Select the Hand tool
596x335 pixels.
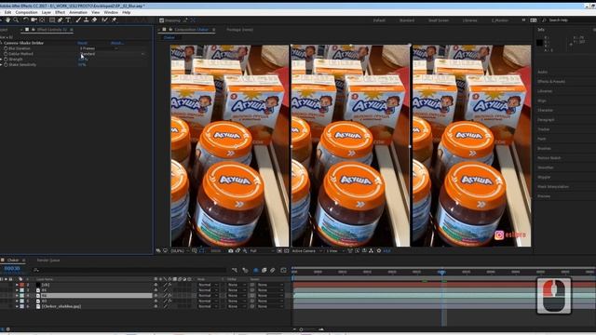tap(7, 20)
